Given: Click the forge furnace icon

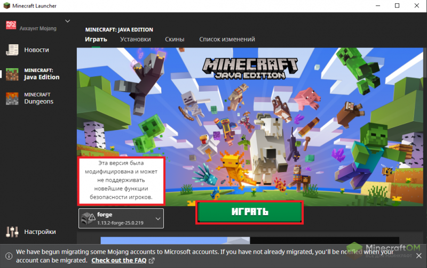Looking at the screenshot, I should tap(88, 218).
